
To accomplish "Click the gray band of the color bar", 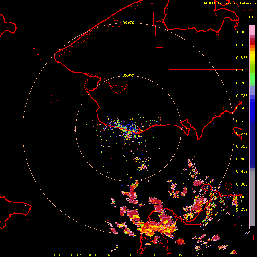I will (252, 198).
